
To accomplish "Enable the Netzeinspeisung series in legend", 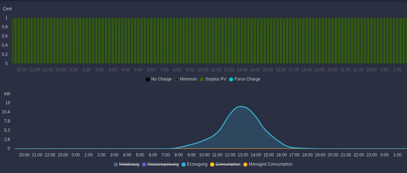I will 160,164.
